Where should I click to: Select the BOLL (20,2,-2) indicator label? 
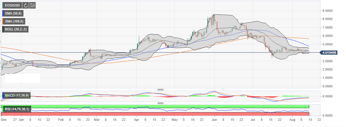(15, 29)
